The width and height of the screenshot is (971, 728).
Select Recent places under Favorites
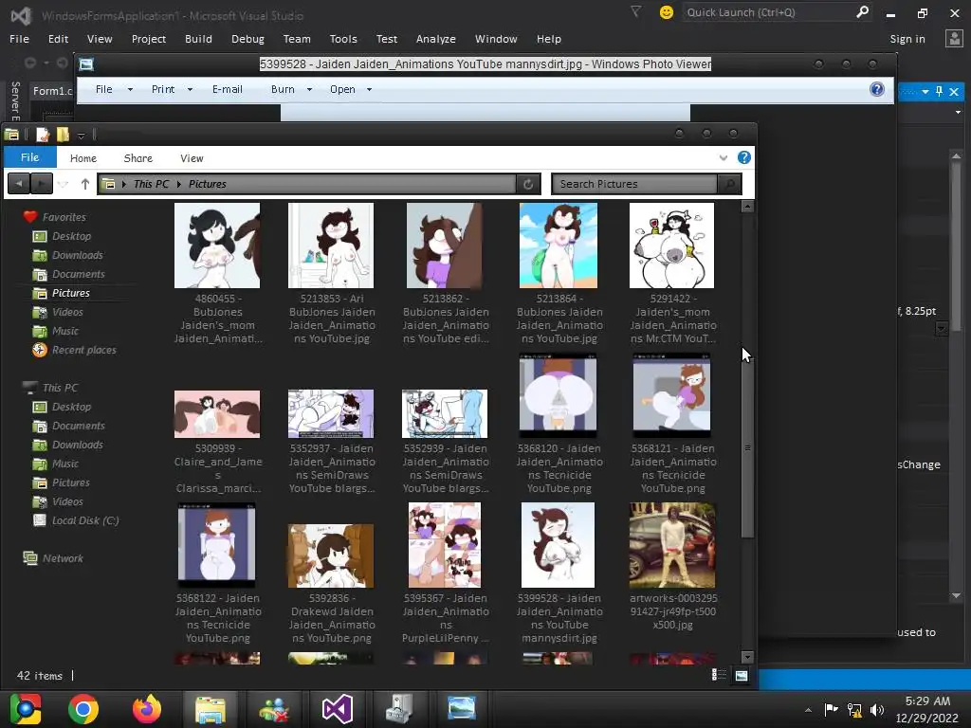(84, 350)
